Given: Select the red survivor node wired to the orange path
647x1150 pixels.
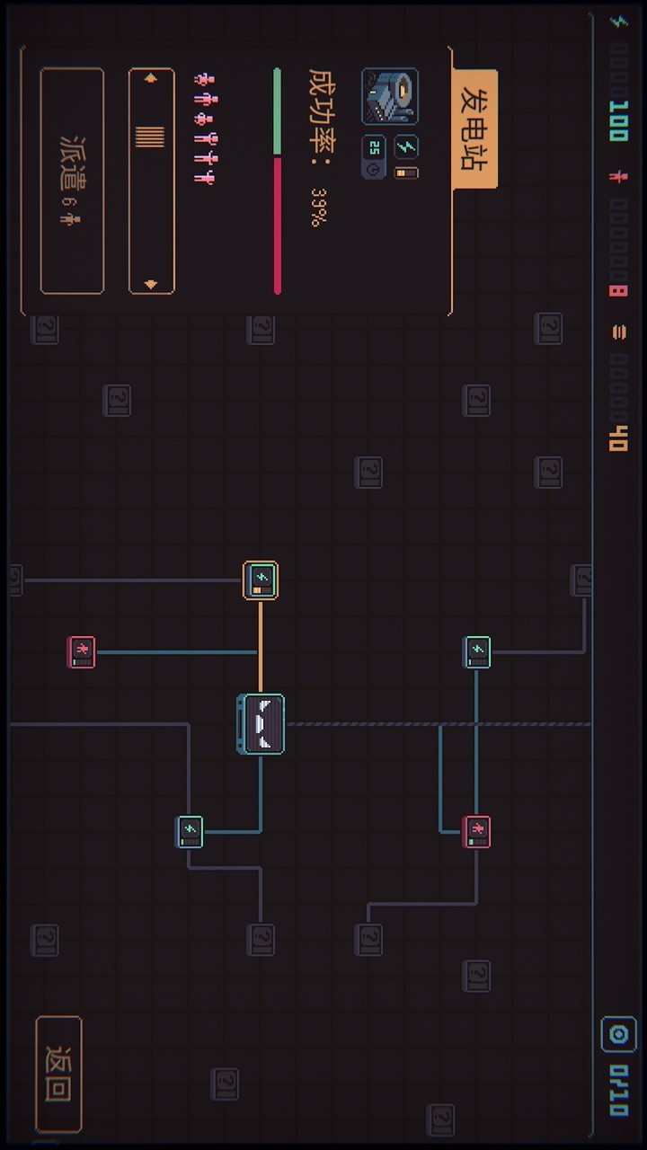Looking at the screenshot, I should [x=81, y=651].
